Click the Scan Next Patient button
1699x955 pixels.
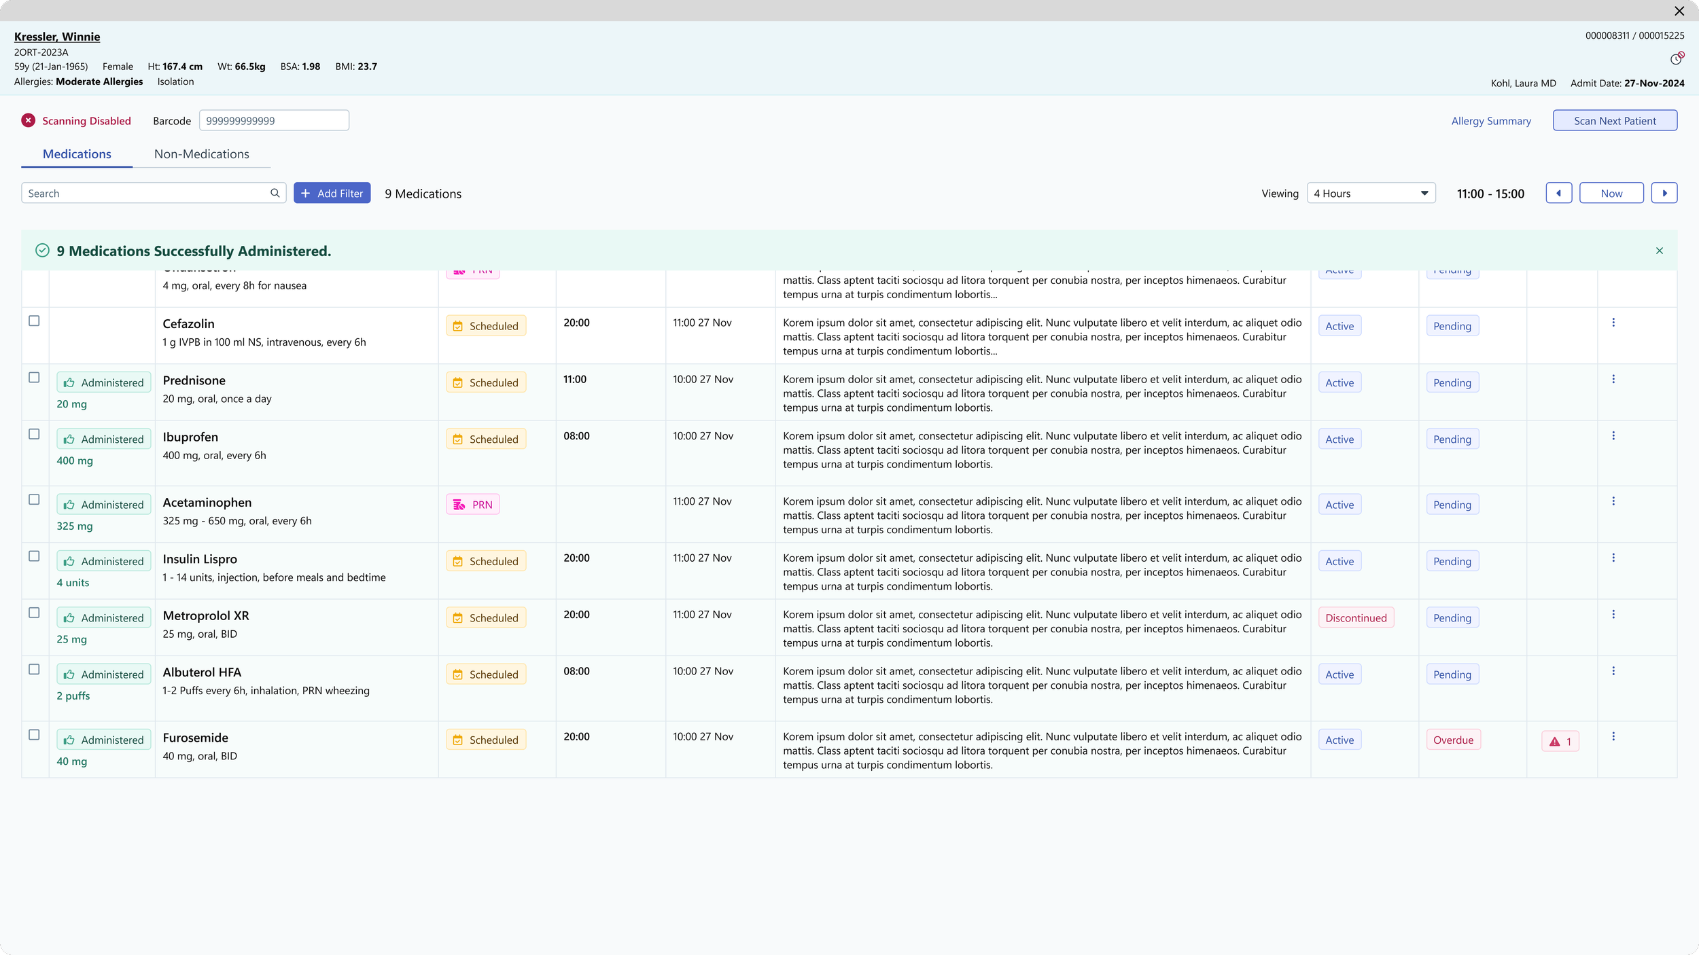point(1614,120)
